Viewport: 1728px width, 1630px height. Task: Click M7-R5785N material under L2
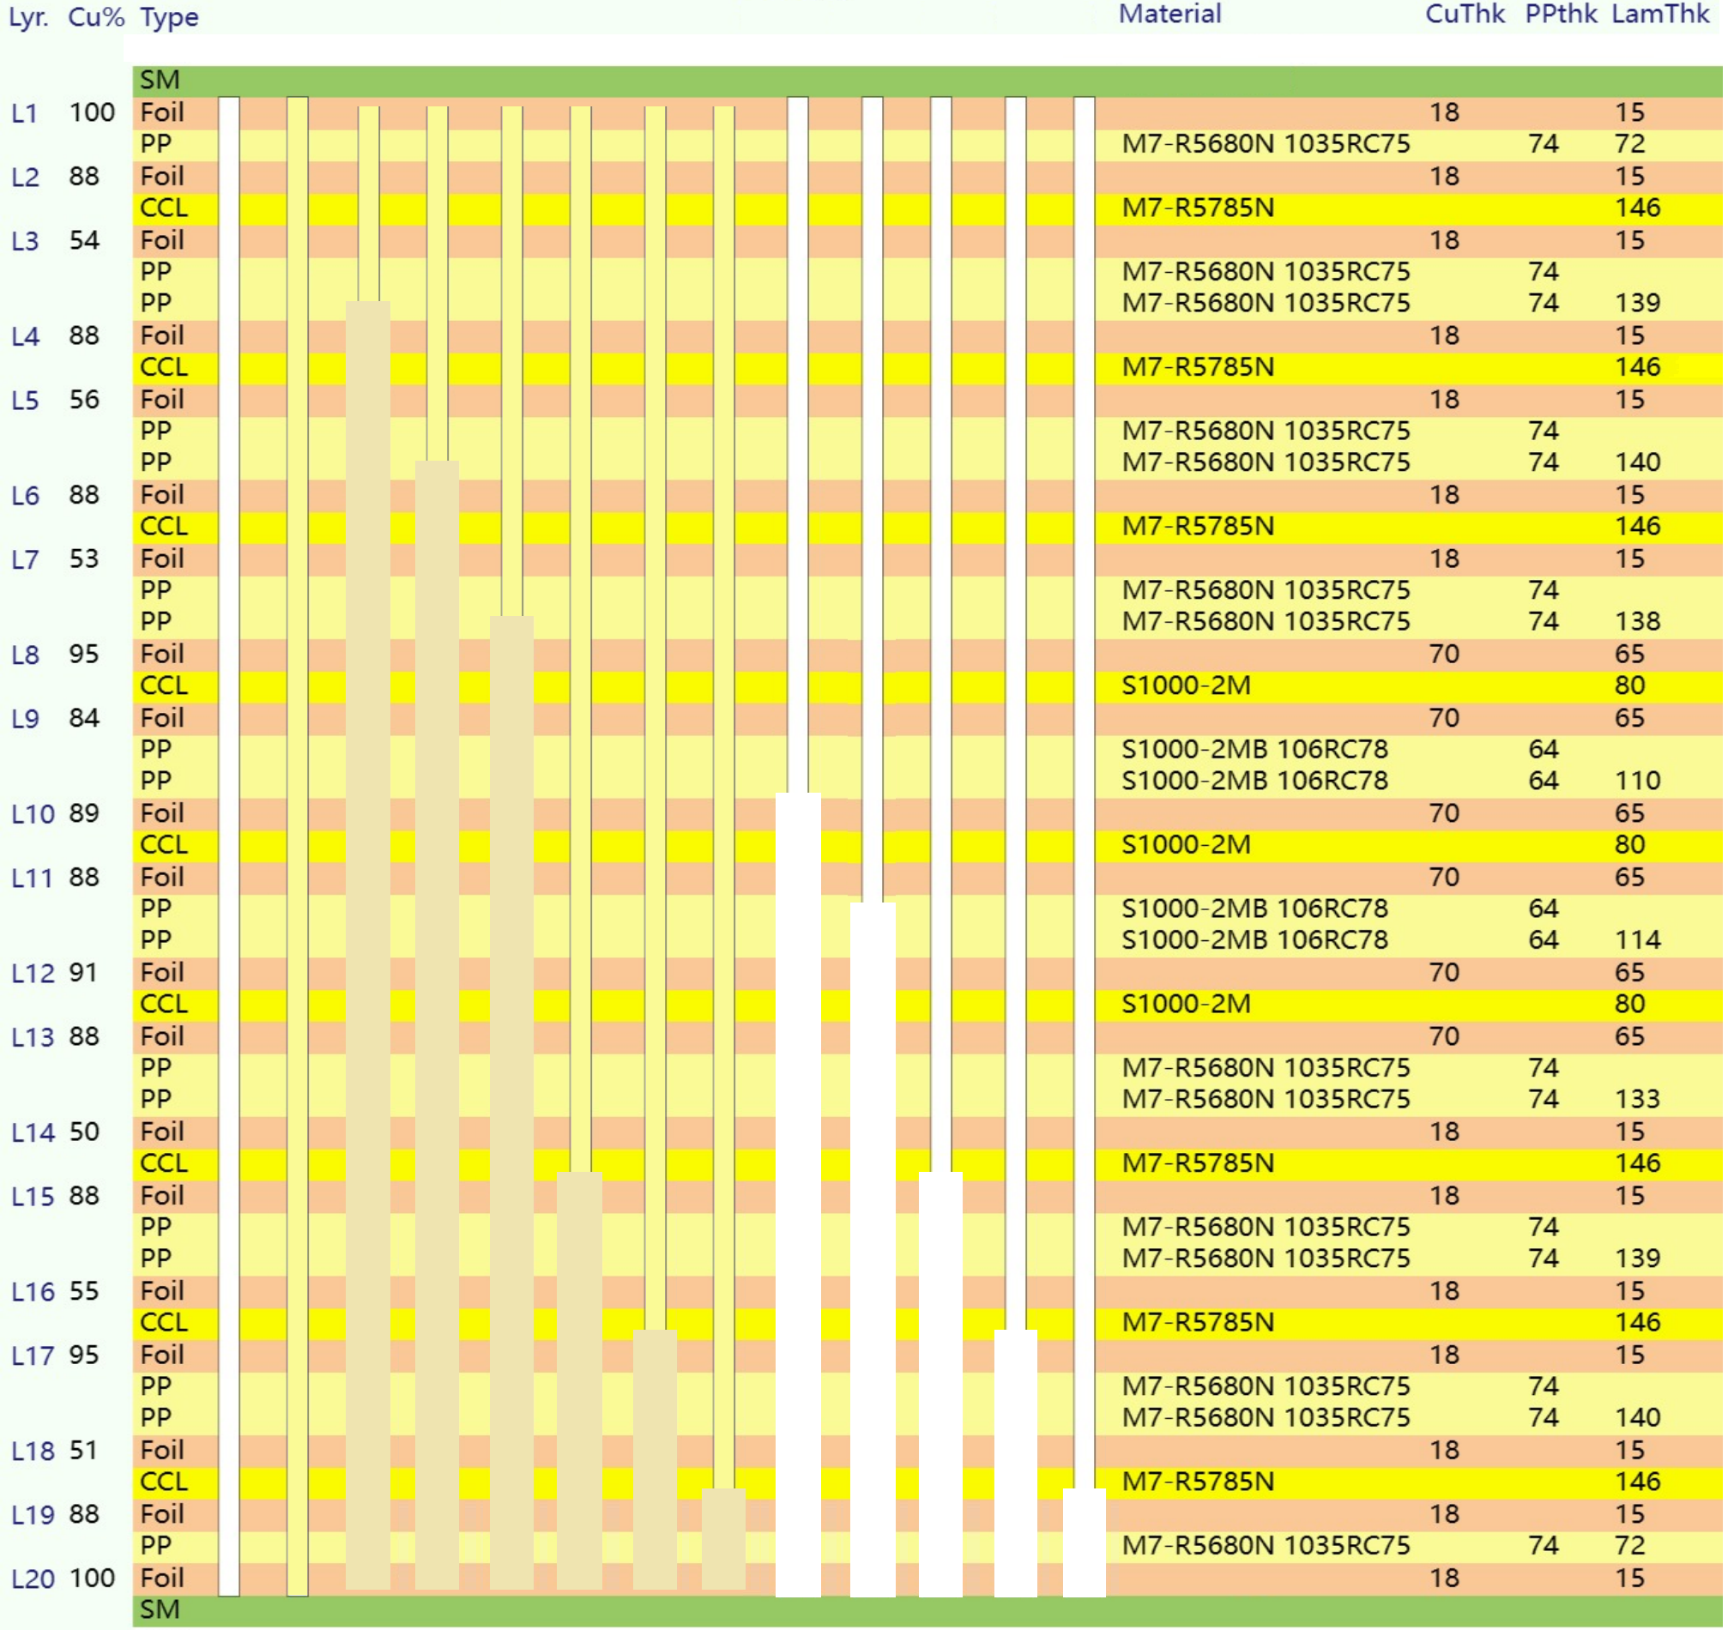point(1199,208)
